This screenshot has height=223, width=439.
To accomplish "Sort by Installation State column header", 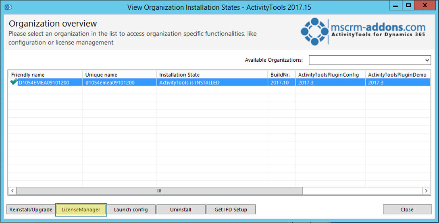I will 212,75.
